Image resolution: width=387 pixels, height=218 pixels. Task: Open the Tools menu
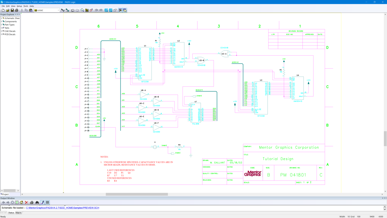[x=26, y=6]
